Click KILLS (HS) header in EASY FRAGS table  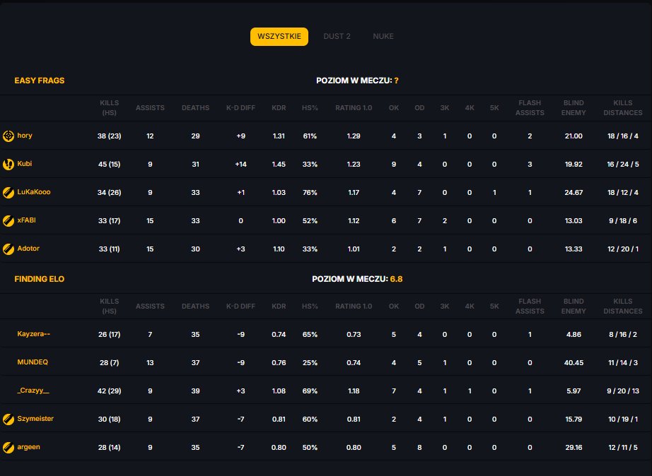(x=110, y=107)
